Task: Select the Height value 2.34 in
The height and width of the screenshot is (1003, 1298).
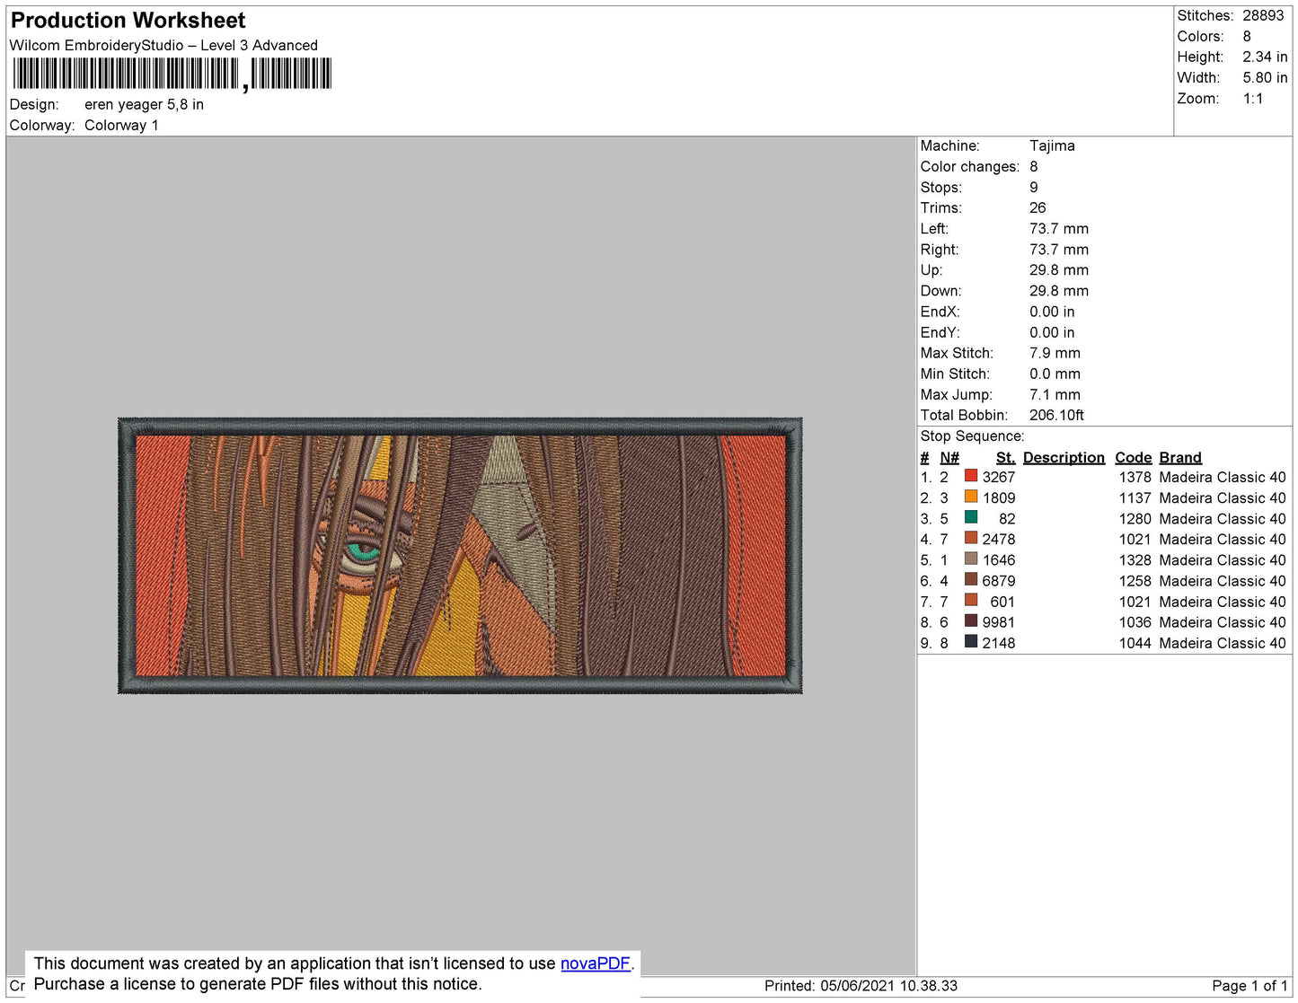Action: [x=1265, y=57]
